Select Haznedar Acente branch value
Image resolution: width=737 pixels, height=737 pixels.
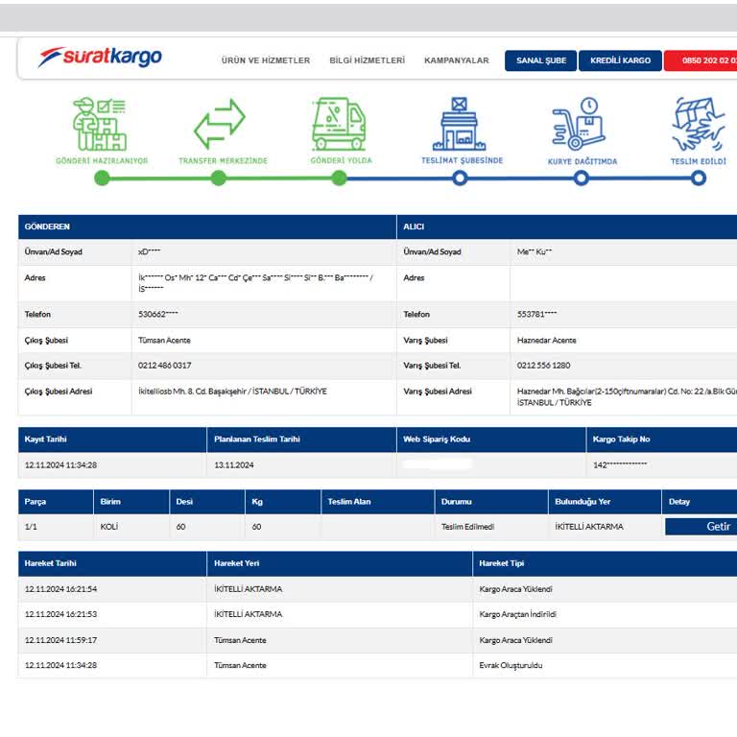[546, 341]
